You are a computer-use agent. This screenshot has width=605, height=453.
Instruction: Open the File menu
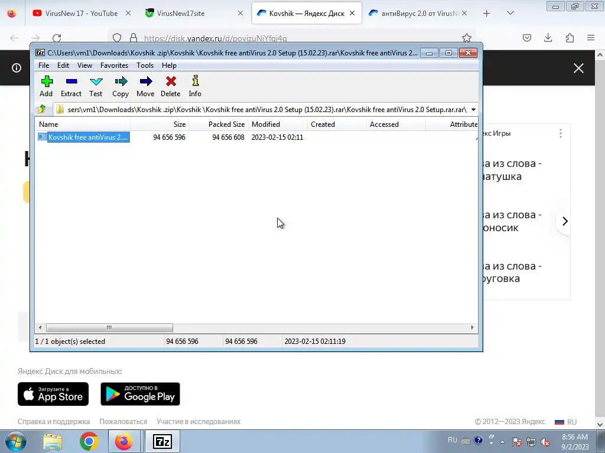click(44, 65)
